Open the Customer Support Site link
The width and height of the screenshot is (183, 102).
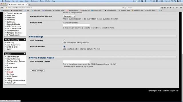click(170, 91)
